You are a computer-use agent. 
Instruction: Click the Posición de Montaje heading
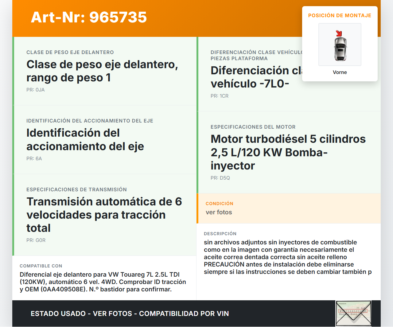pyautogui.click(x=340, y=15)
